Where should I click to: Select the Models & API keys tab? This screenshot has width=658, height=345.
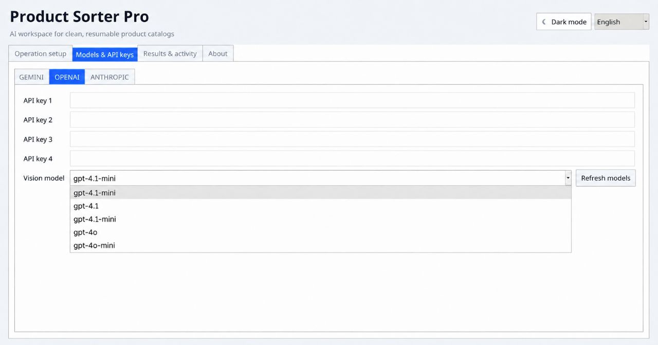[x=105, y=54]
